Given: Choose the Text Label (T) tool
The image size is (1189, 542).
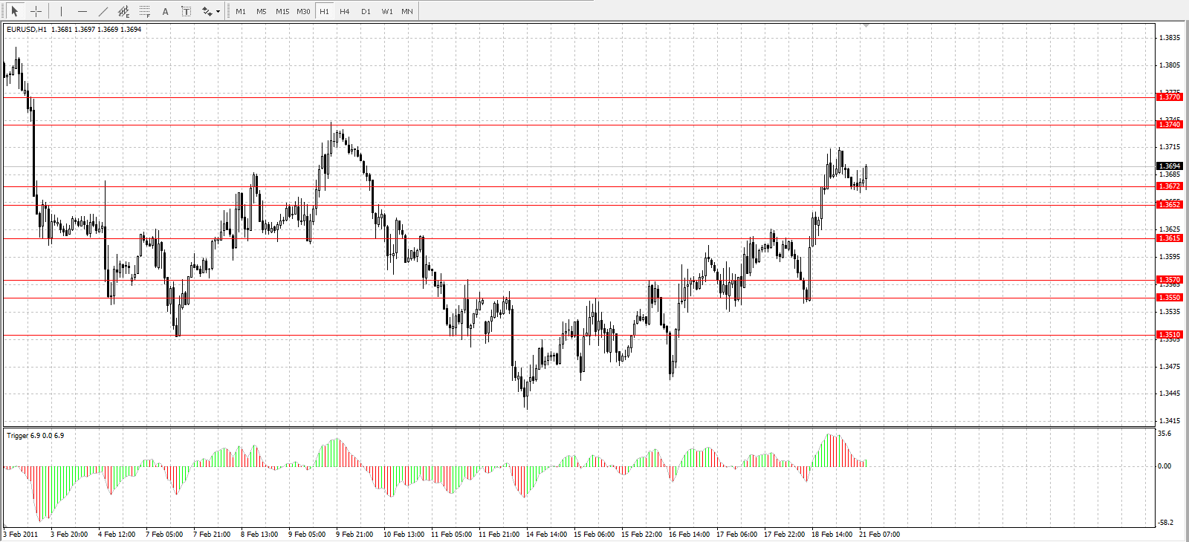Looking at the screenshot, I should pyautogui.click(x=186, y=11).
